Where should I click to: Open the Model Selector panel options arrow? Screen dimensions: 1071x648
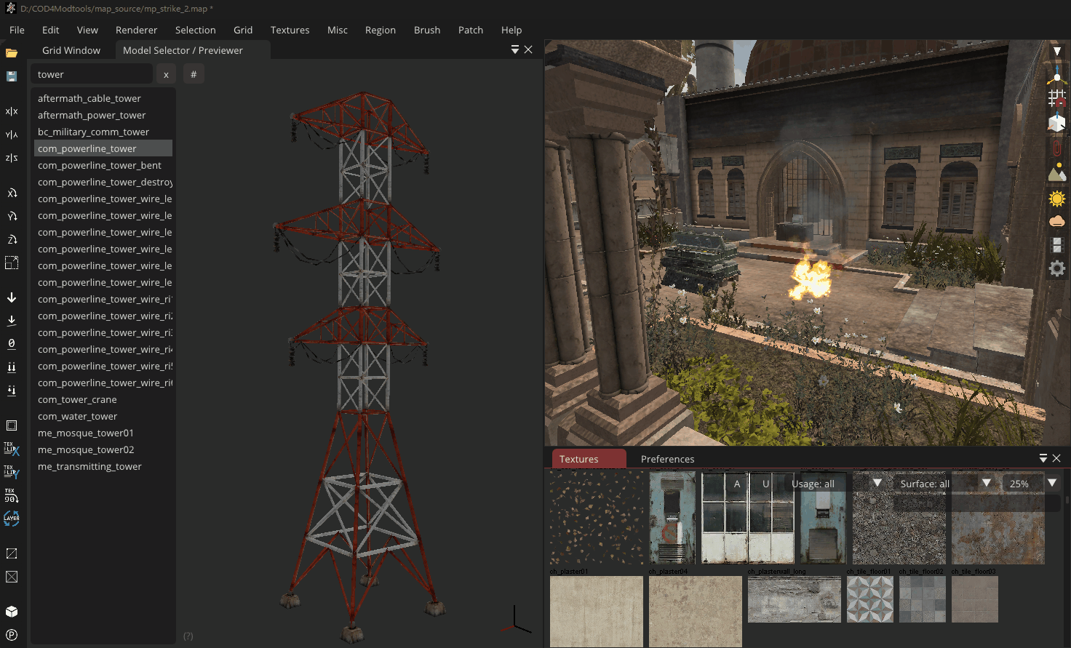[515, 49]
